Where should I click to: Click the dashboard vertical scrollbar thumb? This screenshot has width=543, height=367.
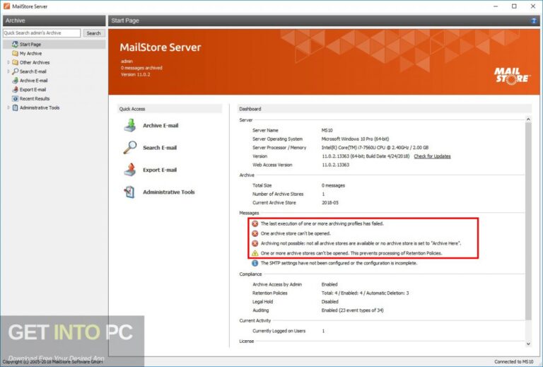point(528,221)
